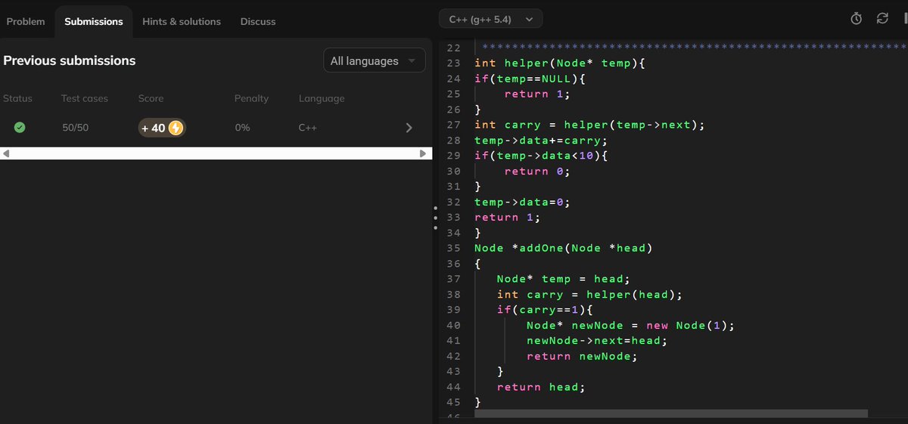Click the left arrow of submissions scrollbar
This screenshot has width=908, height=424.
[6, 153]
